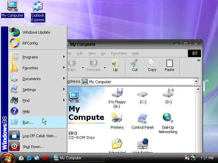Click the Forward toolbar button
The height and width of the screenshot is (163, 218).
[93, 65]
